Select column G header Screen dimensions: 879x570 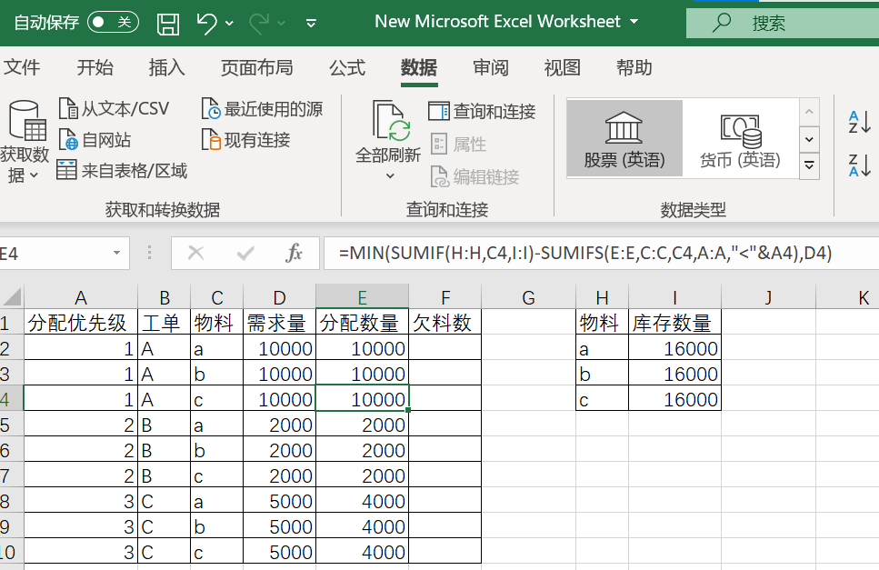click(x=529, y=297)
